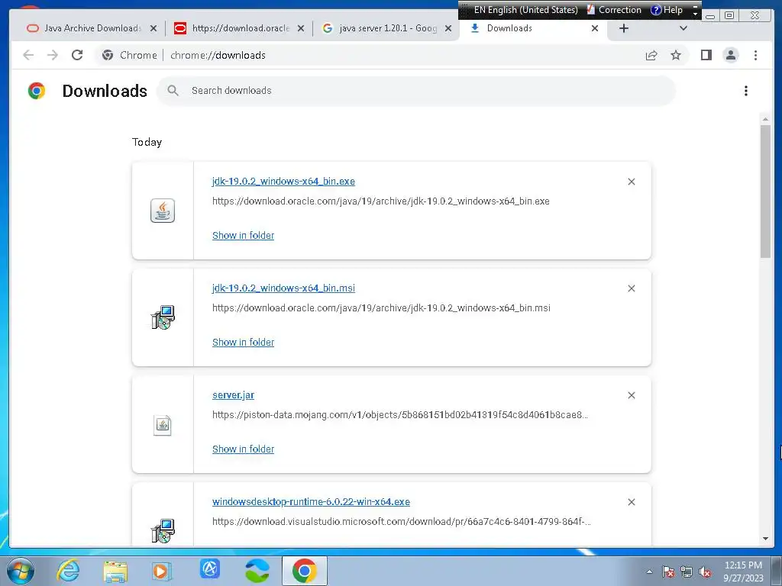
Task: Open the Windows Start menu
Action: 21,571
